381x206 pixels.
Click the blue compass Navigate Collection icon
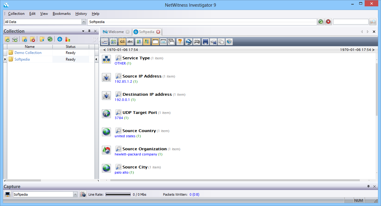60,39
